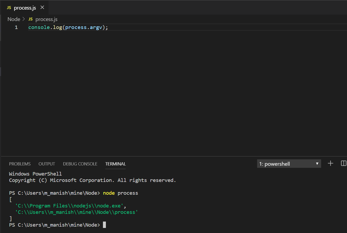Image resolution: width=347 pixels, height=233 pixels.
Task: Select the OUTPUT panel
Action: tap(46, 164)
